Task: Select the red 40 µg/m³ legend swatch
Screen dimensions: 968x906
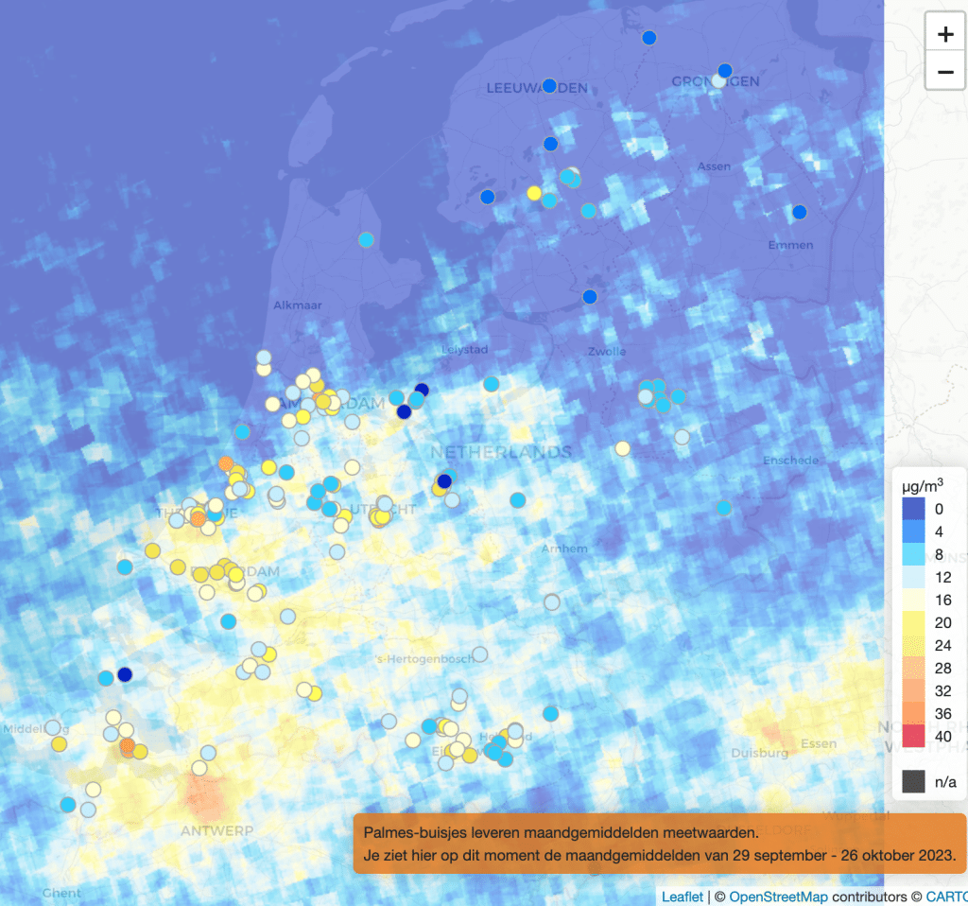Action: pyautogui.click(x=913, y=735)
